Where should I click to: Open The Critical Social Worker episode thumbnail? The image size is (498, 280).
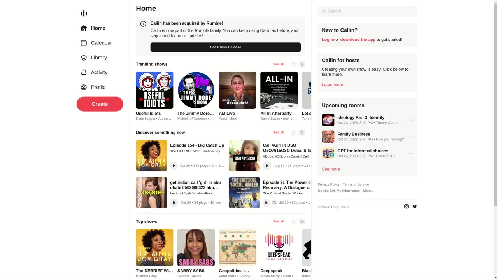[244, 193]
